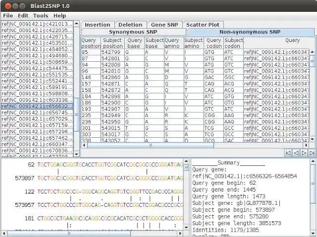The height and width of the screenshot is (237, 317).
Task: Click the SNP table horizontal scrollbar thumb
Action: pos(151,145)
